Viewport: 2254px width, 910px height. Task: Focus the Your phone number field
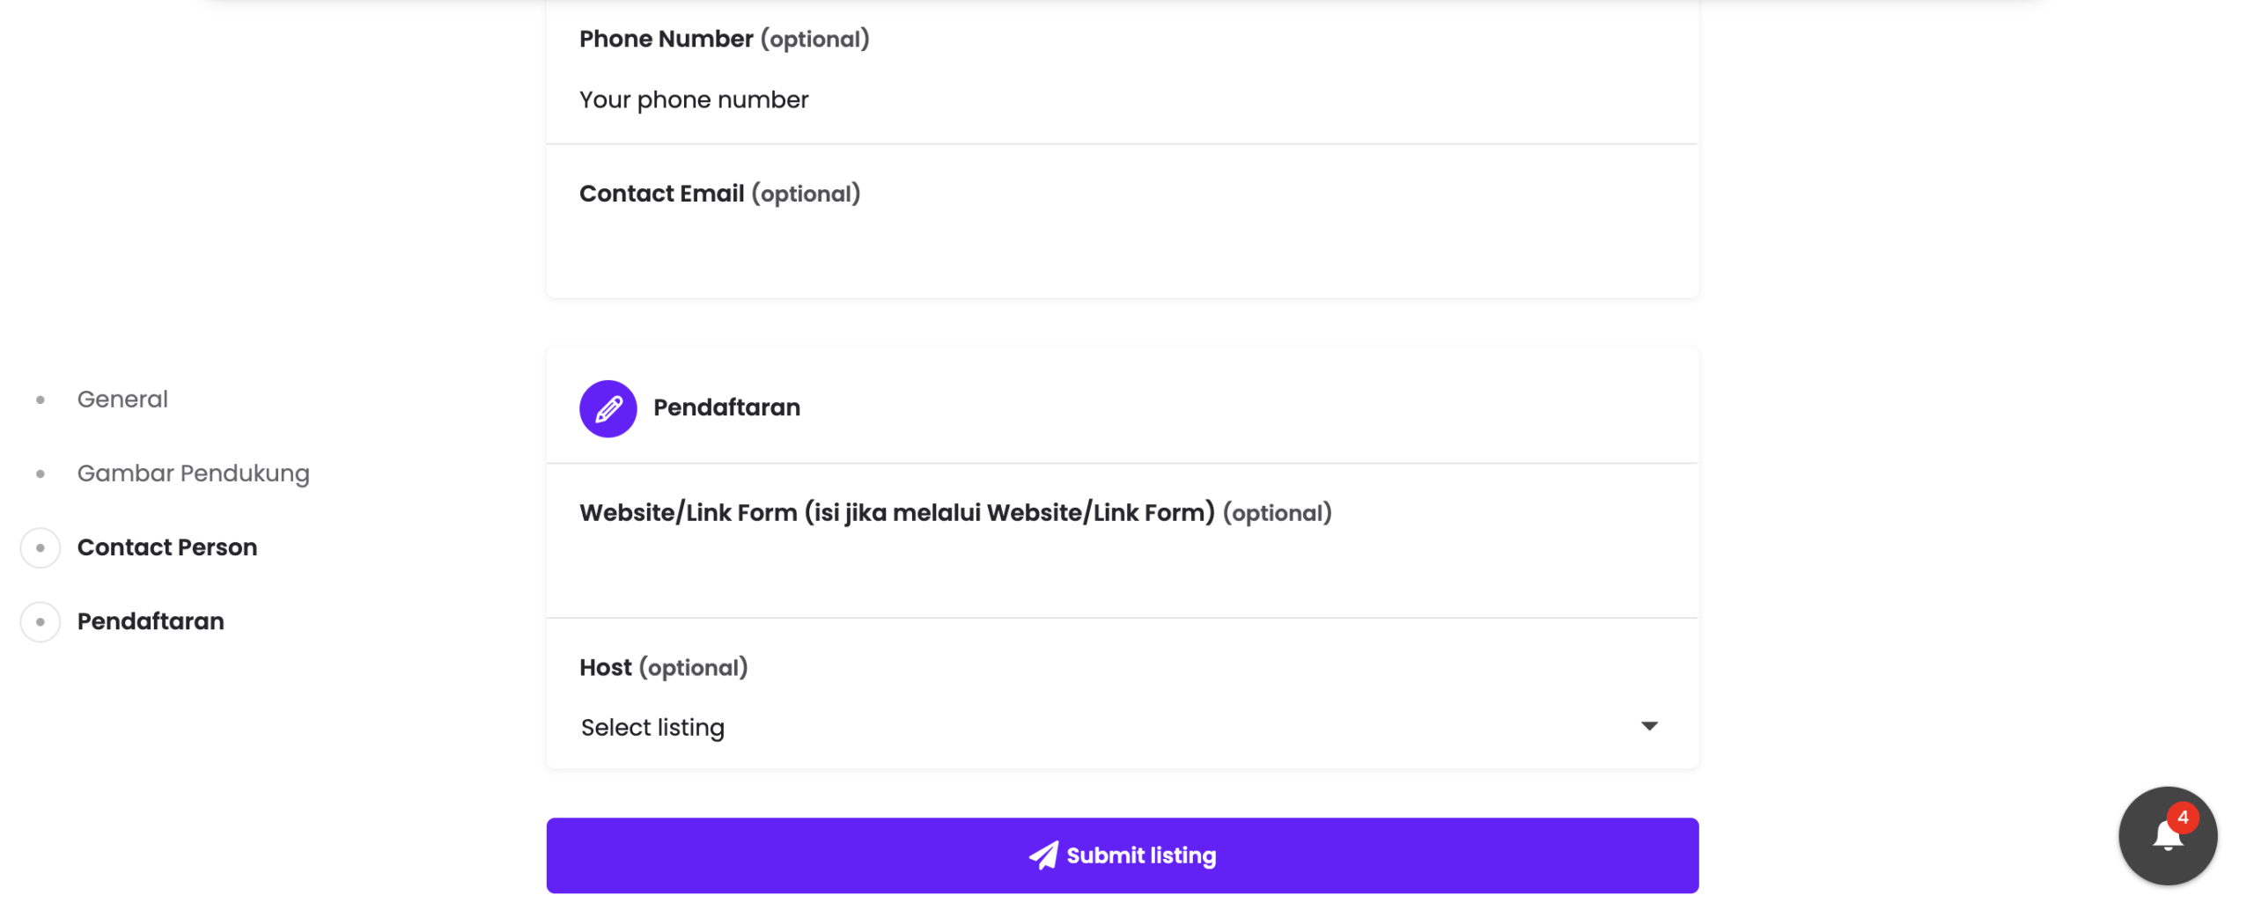click(x=1057, y=100)
